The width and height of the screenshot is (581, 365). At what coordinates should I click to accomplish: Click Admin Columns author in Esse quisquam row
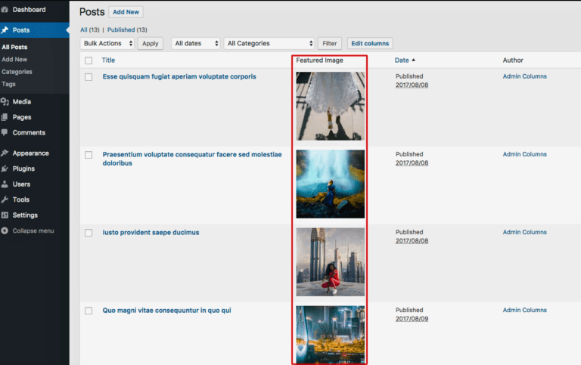[x=525, y=76]
